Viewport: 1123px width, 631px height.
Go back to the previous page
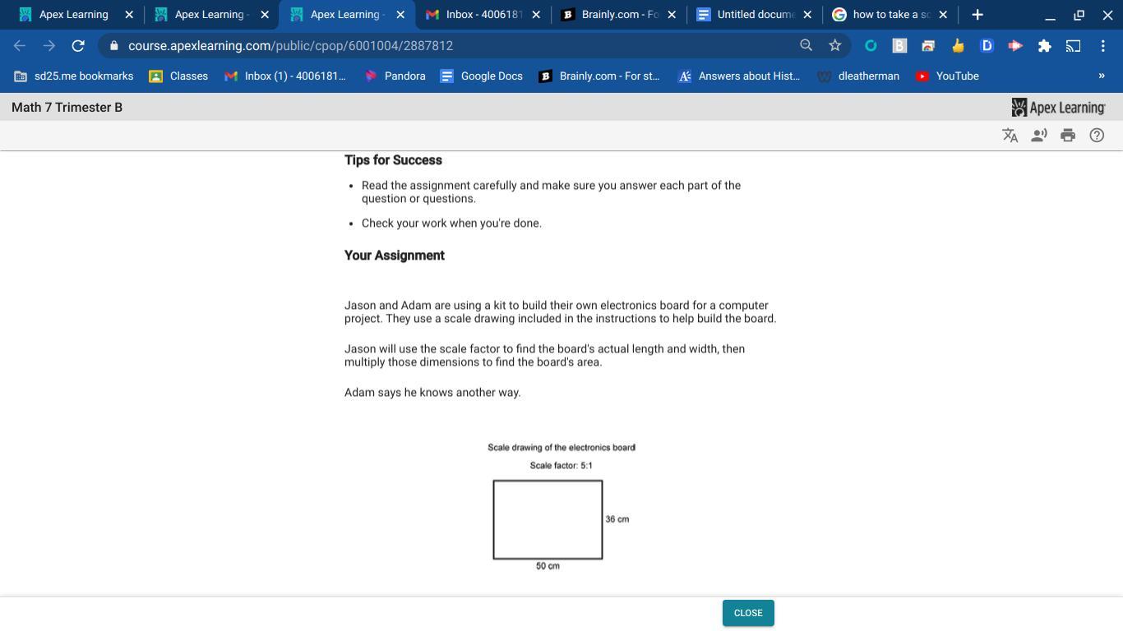point(20,46)
